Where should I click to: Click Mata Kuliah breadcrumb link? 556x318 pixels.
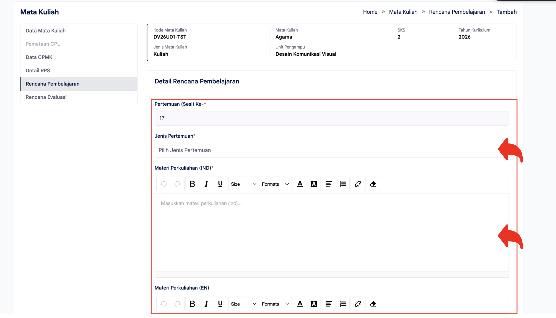point(403,12)
